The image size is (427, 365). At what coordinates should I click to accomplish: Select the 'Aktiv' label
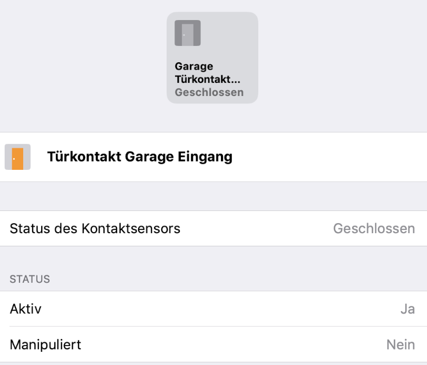point(26,309)
